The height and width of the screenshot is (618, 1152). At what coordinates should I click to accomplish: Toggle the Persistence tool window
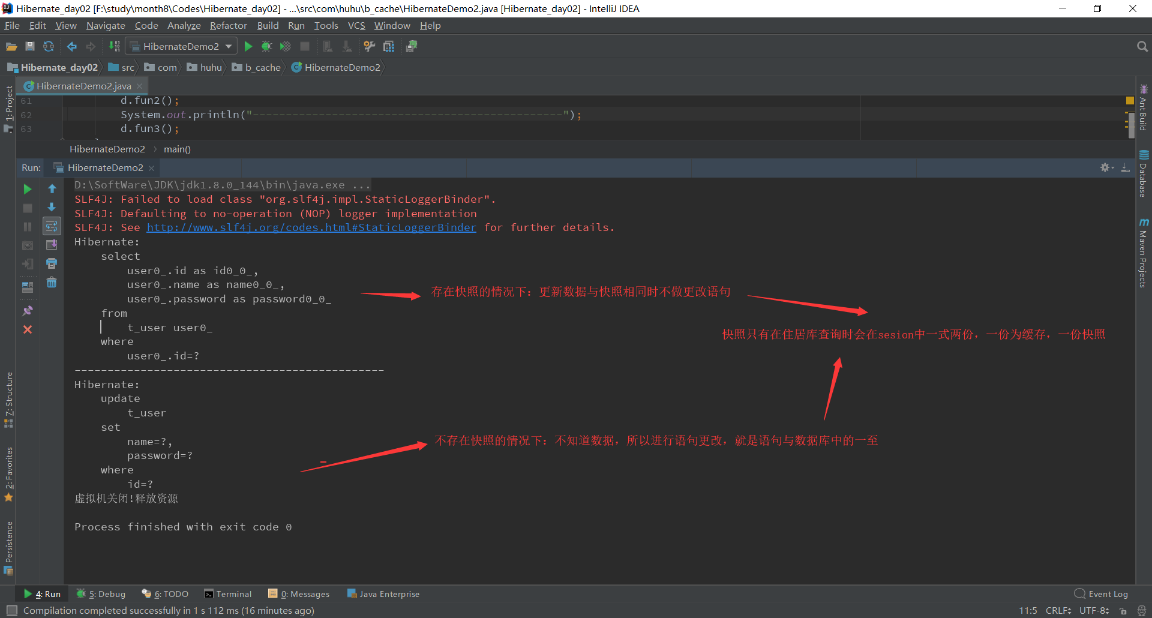8,548
